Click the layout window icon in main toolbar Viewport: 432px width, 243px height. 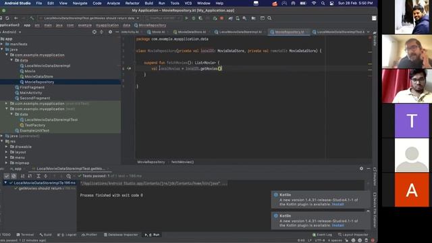click(263, 18)
